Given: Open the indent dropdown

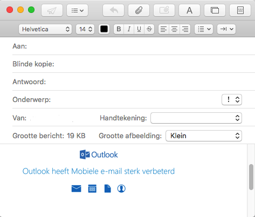Looking at the screenshot, I should (226, 29).
